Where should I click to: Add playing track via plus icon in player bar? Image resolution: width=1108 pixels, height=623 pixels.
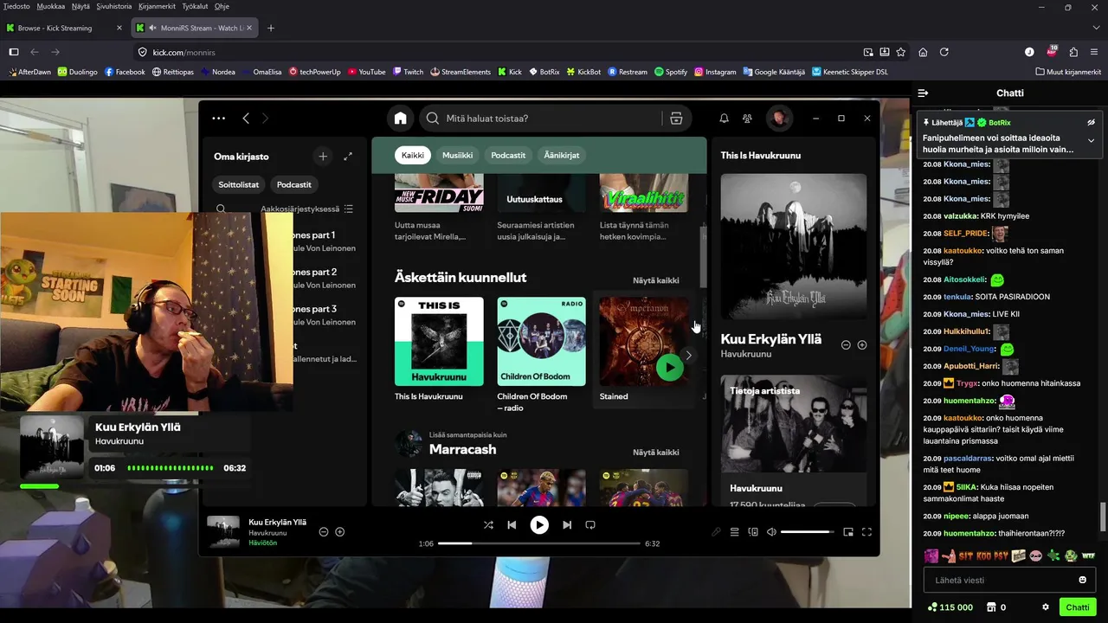[339, 532]
